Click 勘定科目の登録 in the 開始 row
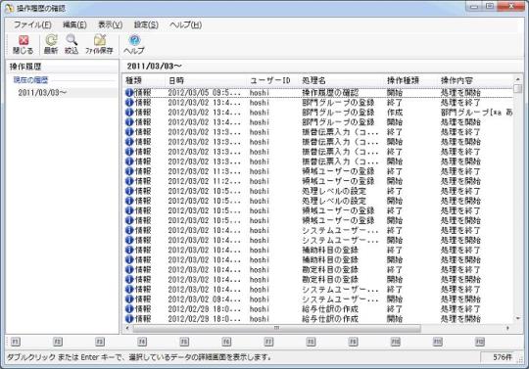Image resolution: width=529 pixels, height=369 pixels. click(330, 279)
